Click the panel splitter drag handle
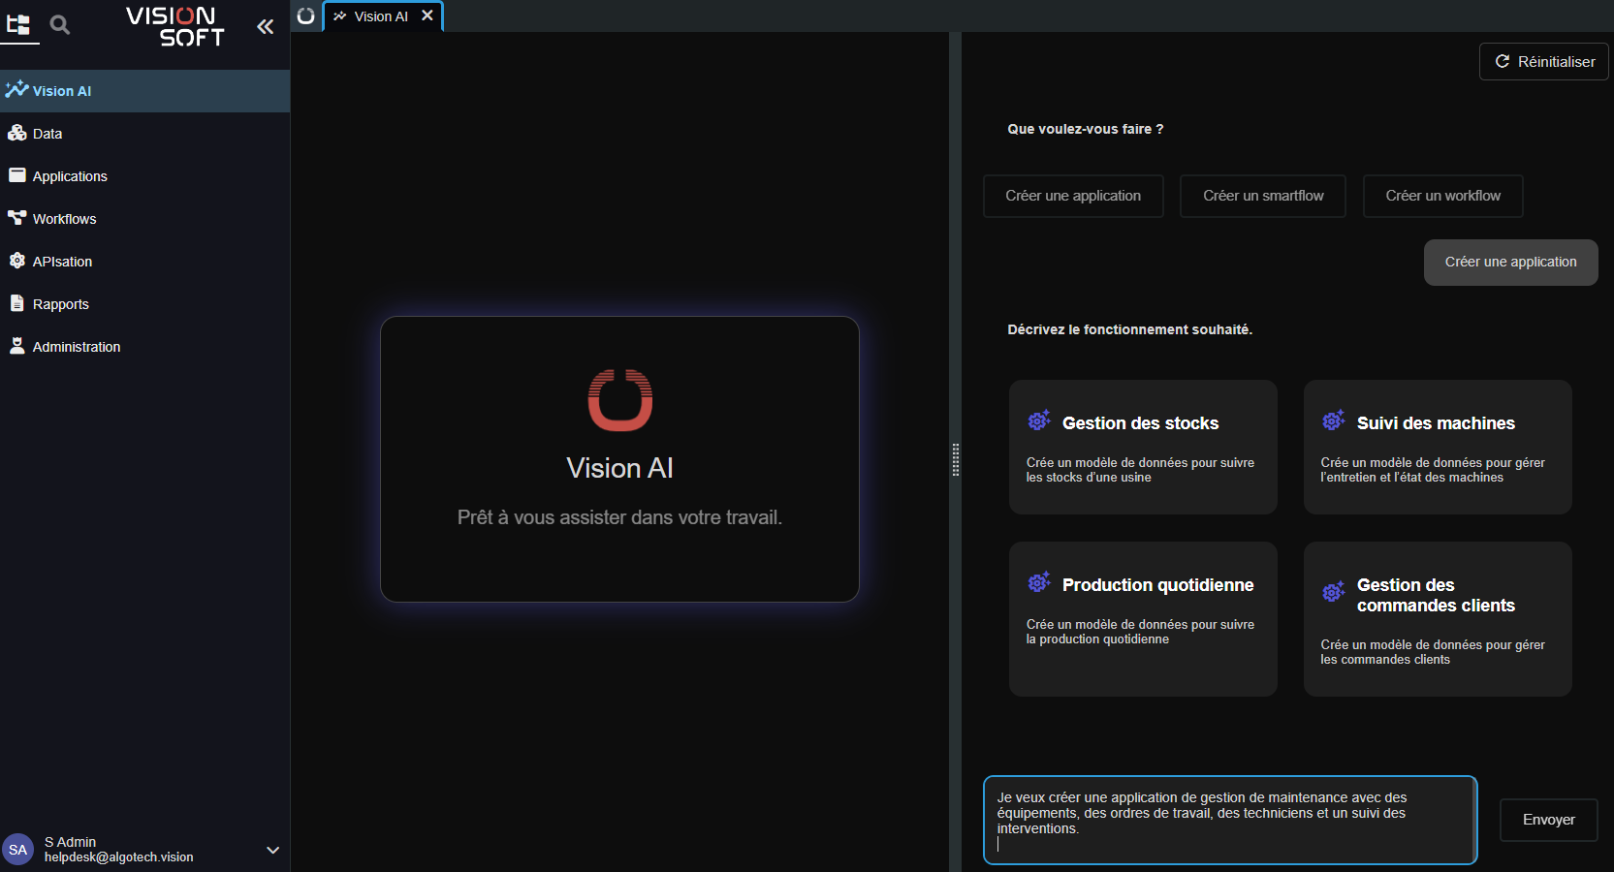 click(x=956, y=460)
